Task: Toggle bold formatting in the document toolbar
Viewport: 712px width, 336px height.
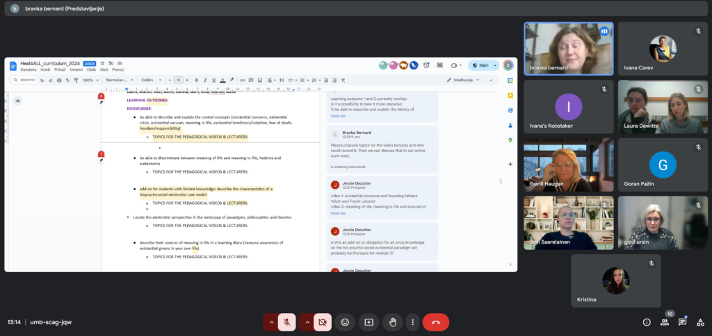Action: (197, 81)
